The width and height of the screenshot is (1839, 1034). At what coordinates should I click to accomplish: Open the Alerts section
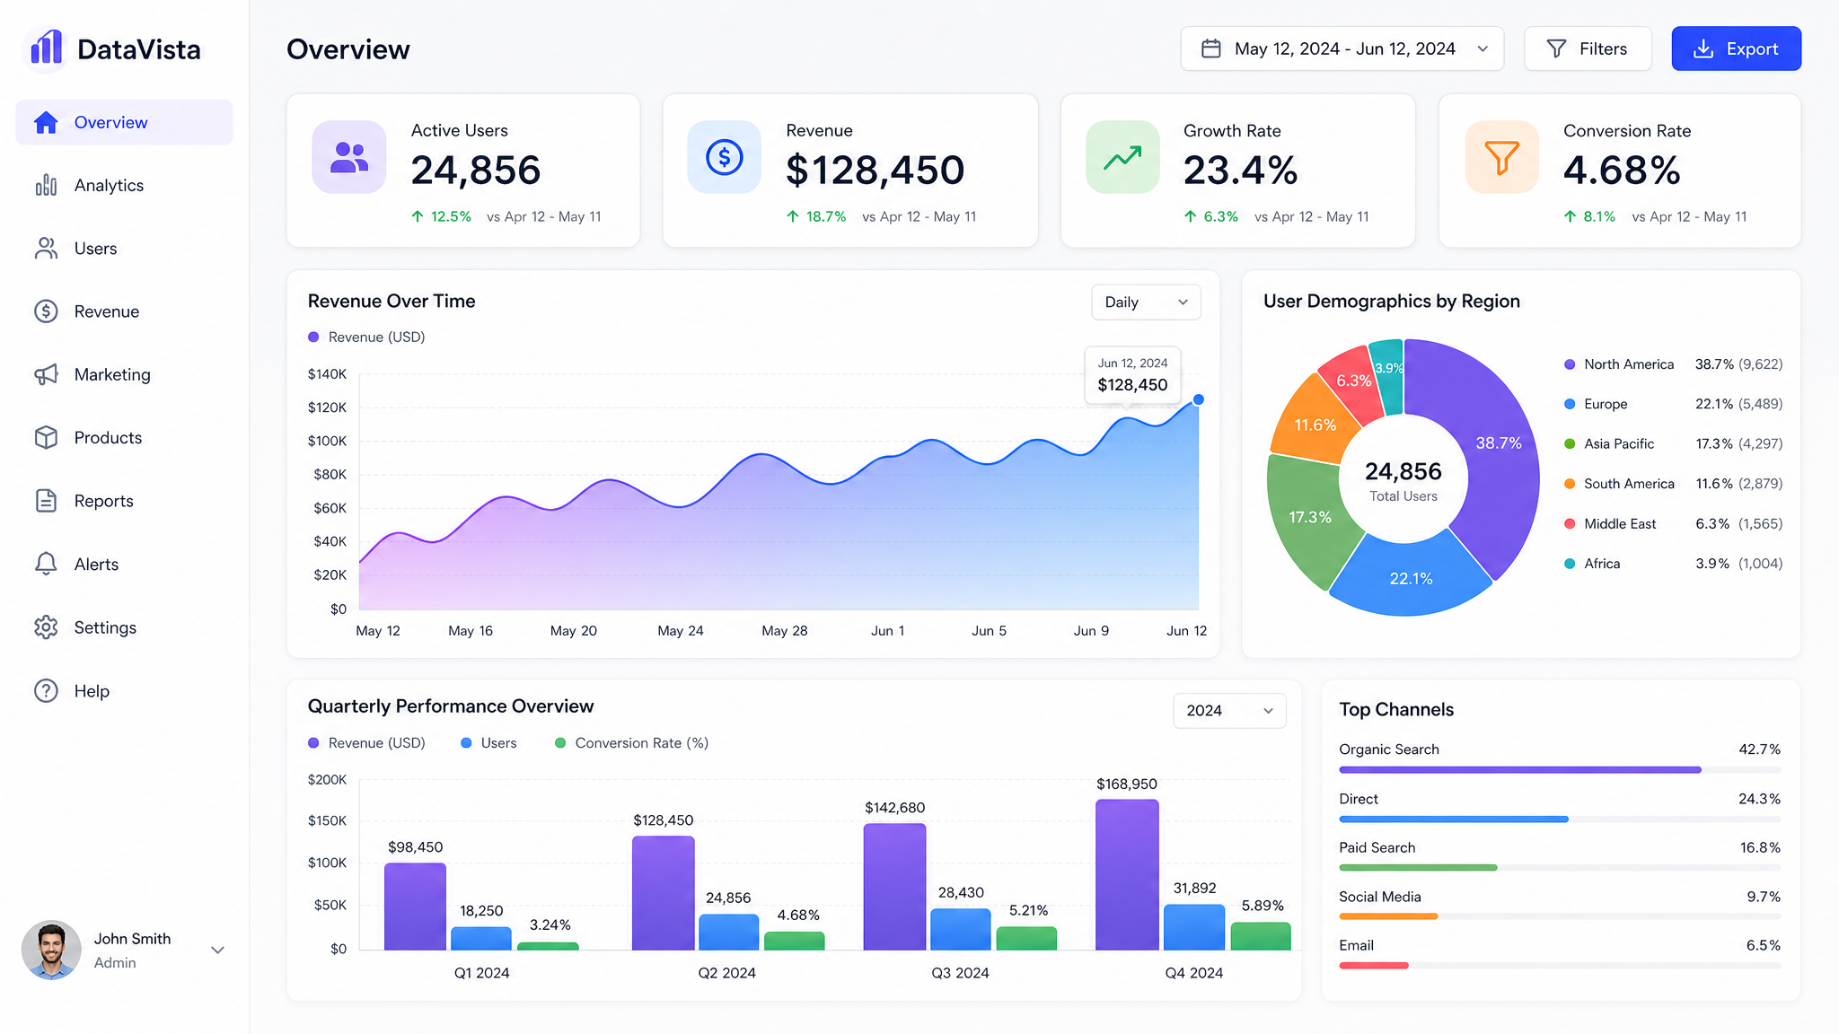pyautogui.click(x=124, y=564)
